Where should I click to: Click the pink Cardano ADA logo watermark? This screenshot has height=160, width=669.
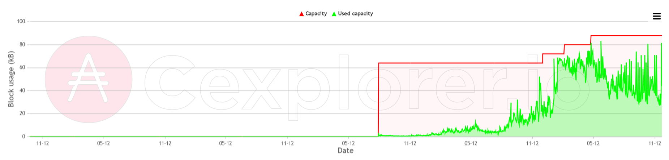pos(89,79)
